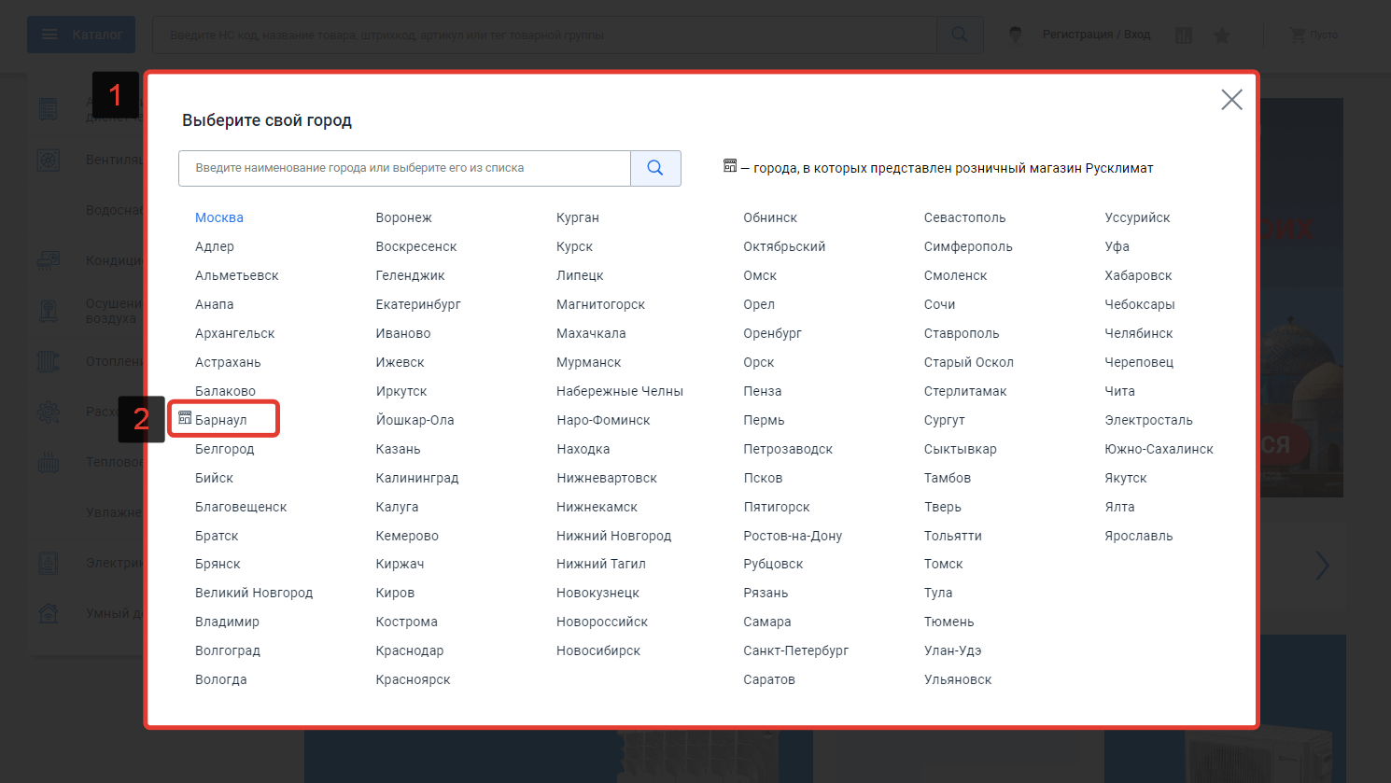This screenshot has height=783, width=1391.
Task: Choose Адлер from the list
Action: (215, 246)
